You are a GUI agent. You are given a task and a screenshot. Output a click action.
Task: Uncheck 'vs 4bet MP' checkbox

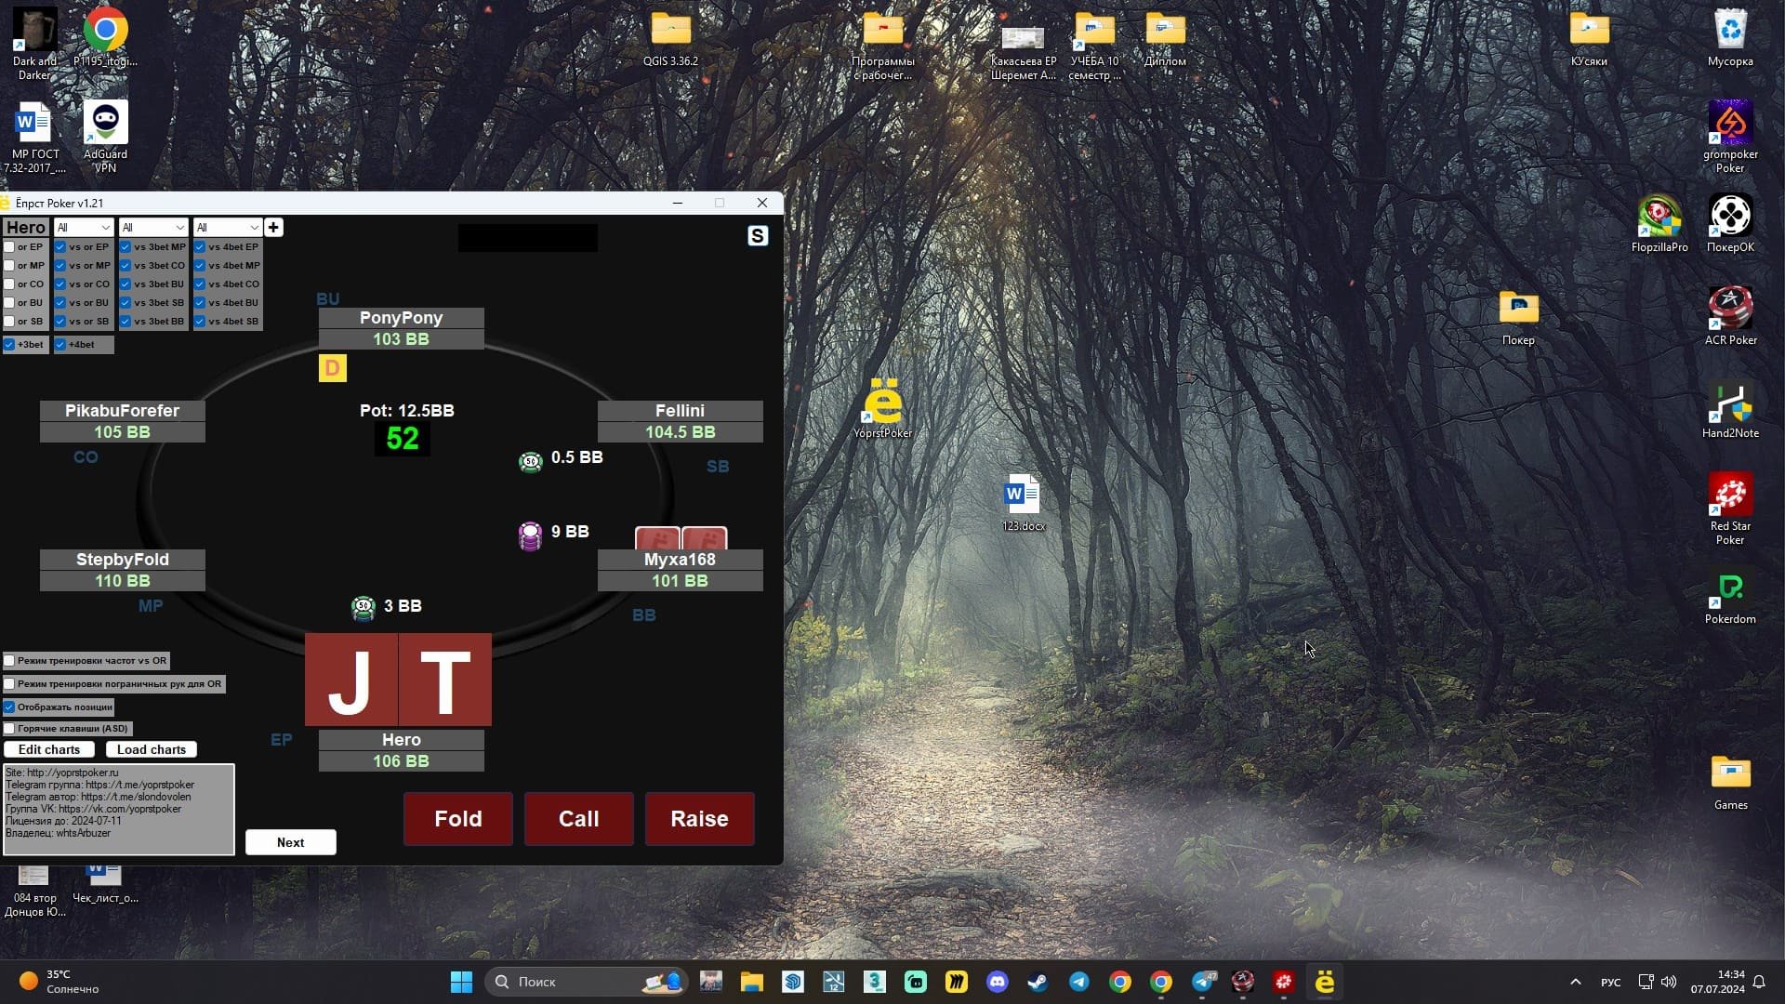[200, 266]
